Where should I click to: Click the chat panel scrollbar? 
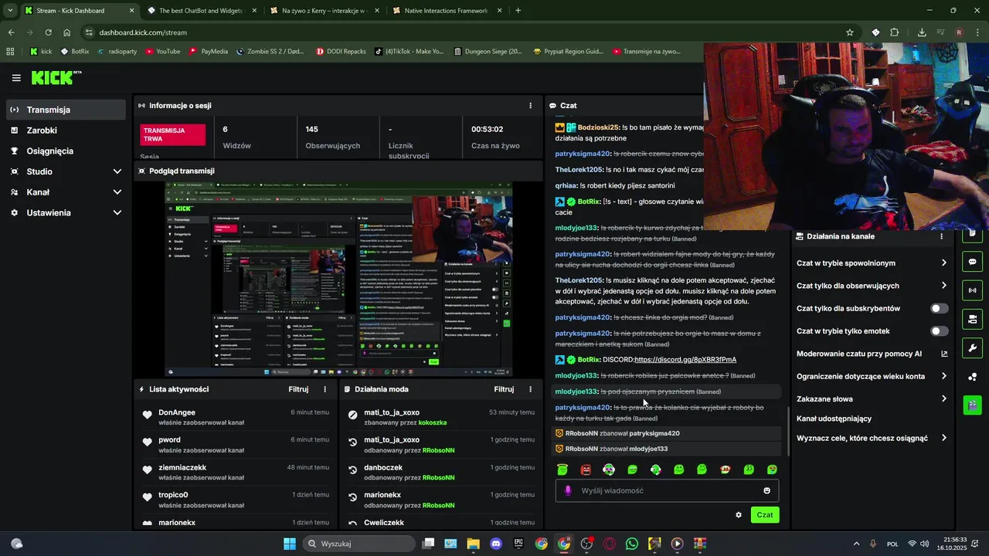(787, 432)
